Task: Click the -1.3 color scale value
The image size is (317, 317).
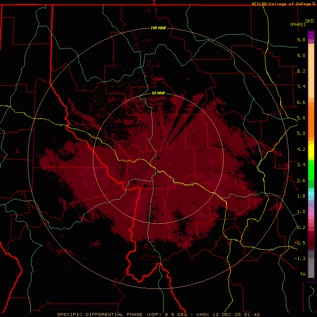Action: (300, 259)
